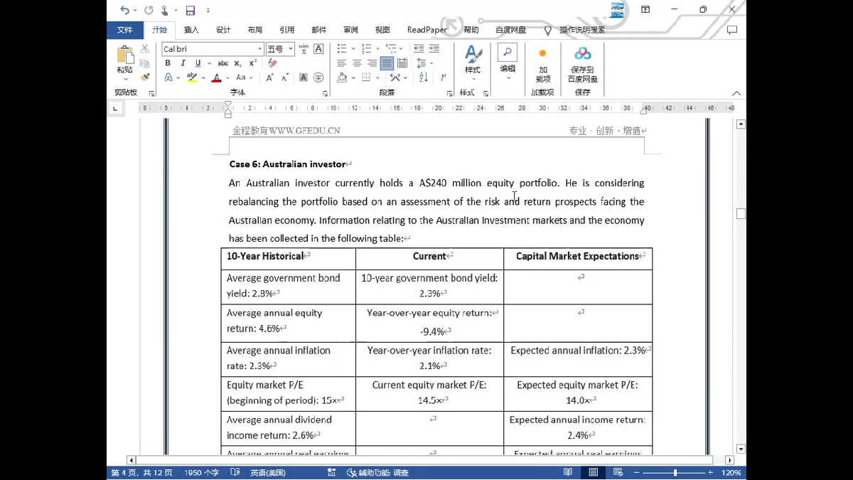The image size is (853, 480).
Task: Click the red font color swatch
Action: coord(217,78)
